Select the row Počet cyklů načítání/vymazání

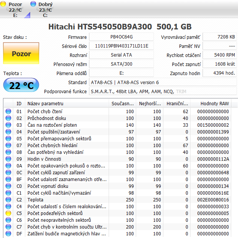click(117, 193)
